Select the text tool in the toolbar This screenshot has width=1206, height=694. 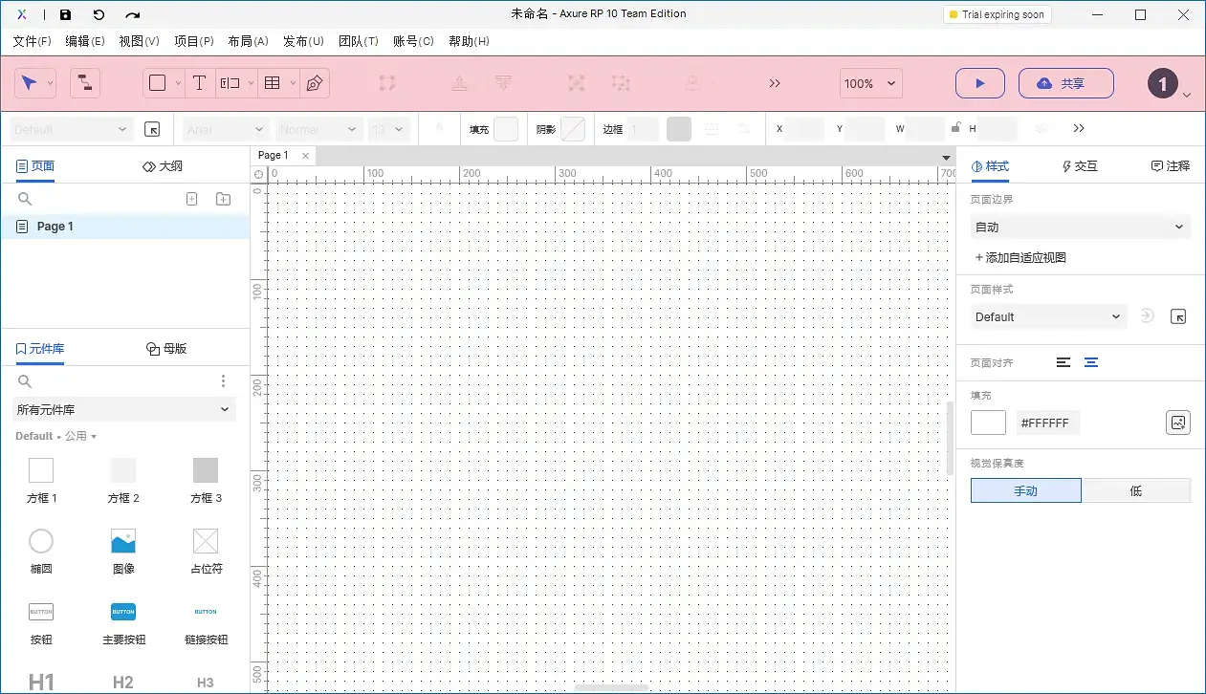pyautogui.click(x=199, y=83)
